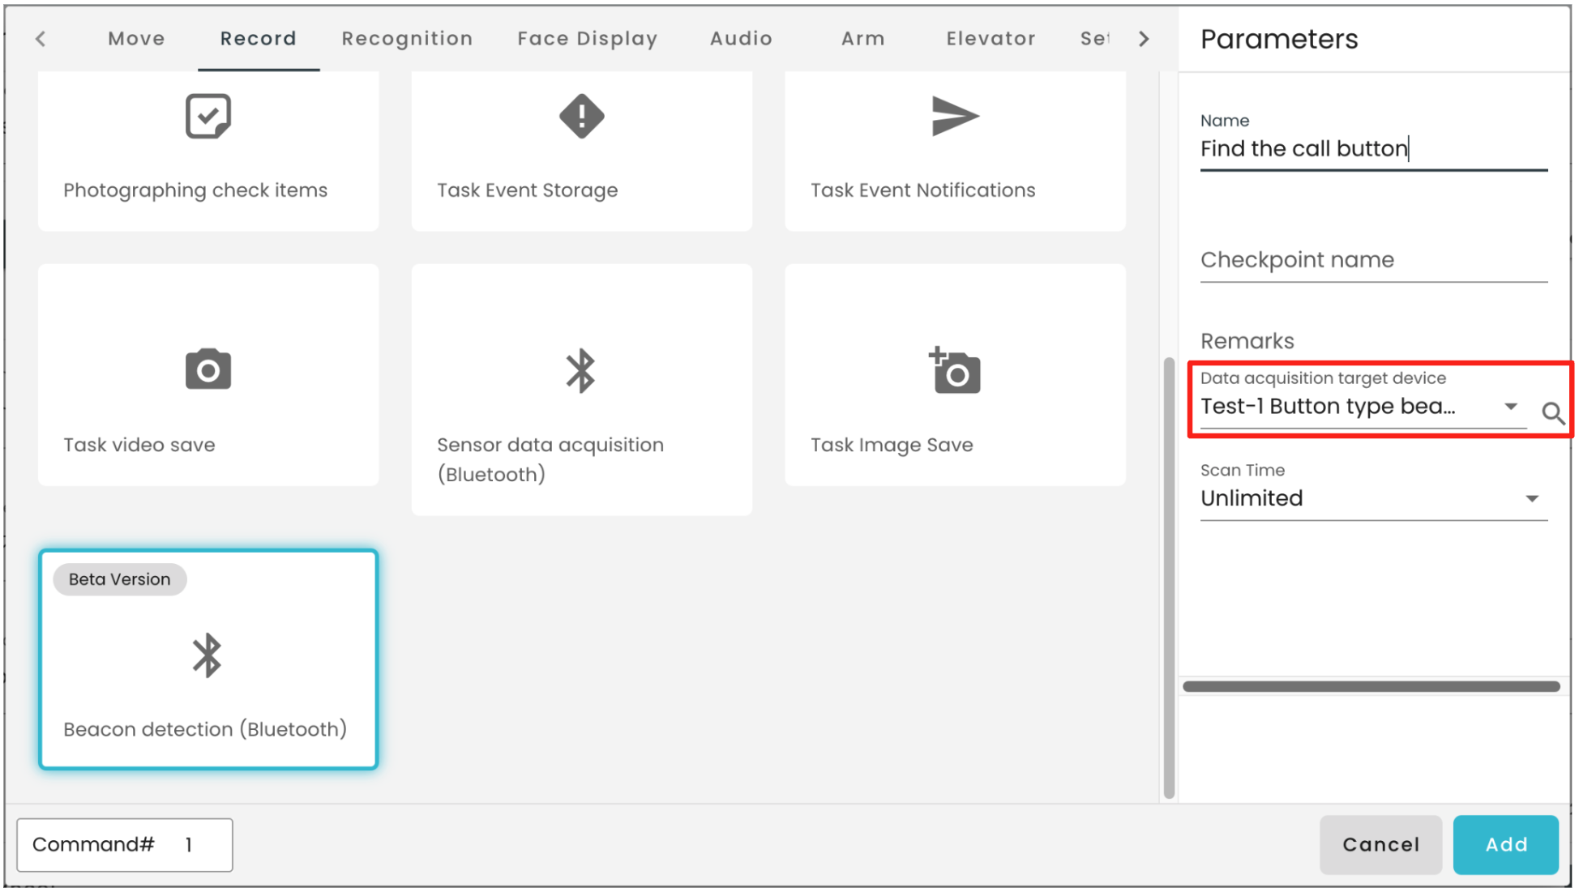Click the Cancel button
This screenshot has height=892, width=1579.
(1380, 845)
